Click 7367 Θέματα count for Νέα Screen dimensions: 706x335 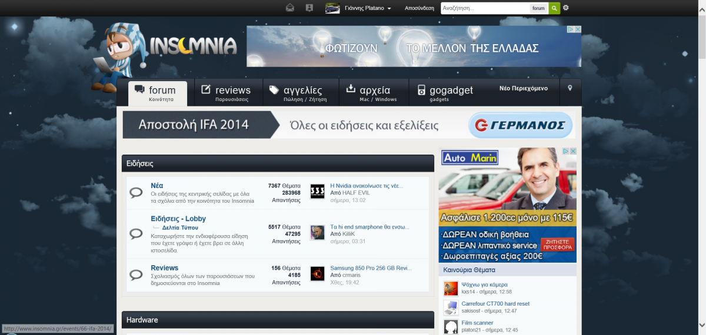click(285, 185)
